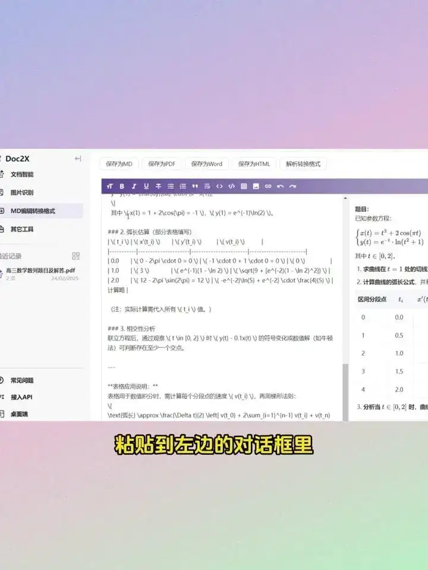Image resolution: width=428 pixels, height=570 pixels.
Task: Insert a table from the toolbar
Action: pos(244,186)
